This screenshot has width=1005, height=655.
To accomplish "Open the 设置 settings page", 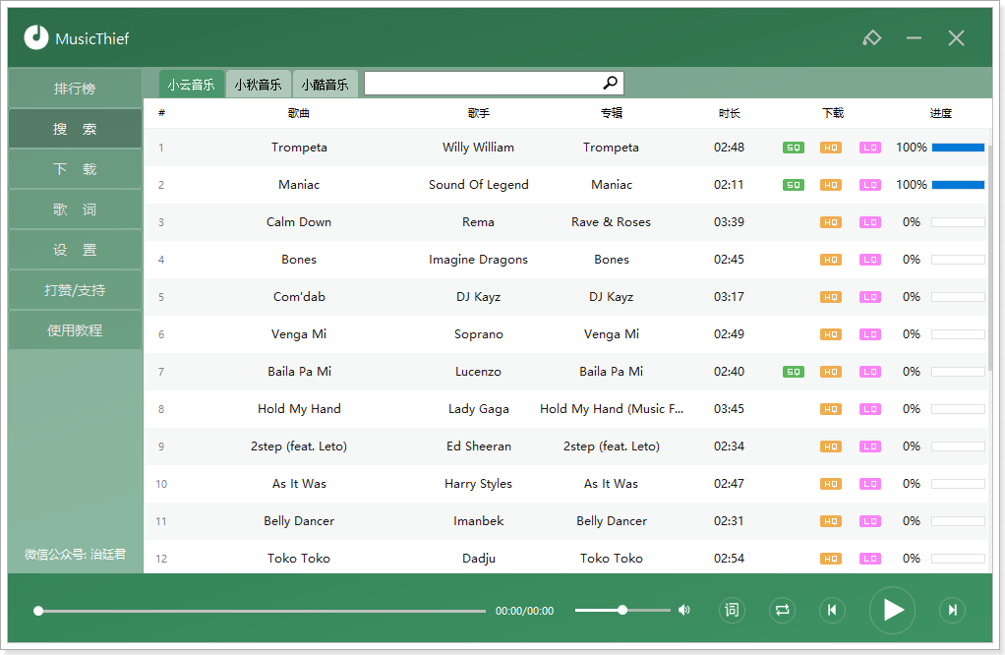I will [75, 250].
